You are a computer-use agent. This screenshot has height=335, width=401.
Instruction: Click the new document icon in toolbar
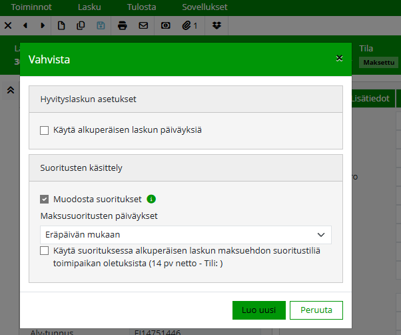point(61,25)
